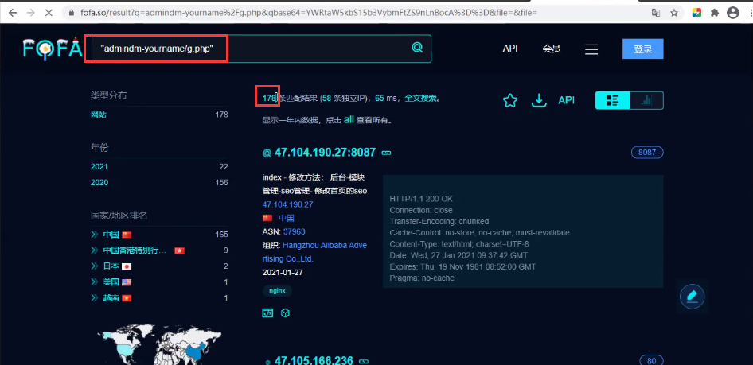This screenshot has width=753, height=365.
Task: Click the download results icon
Action: click(539, 100)
